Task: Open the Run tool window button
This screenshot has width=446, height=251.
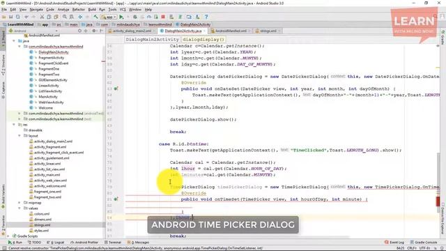Action: pos(15,243)
